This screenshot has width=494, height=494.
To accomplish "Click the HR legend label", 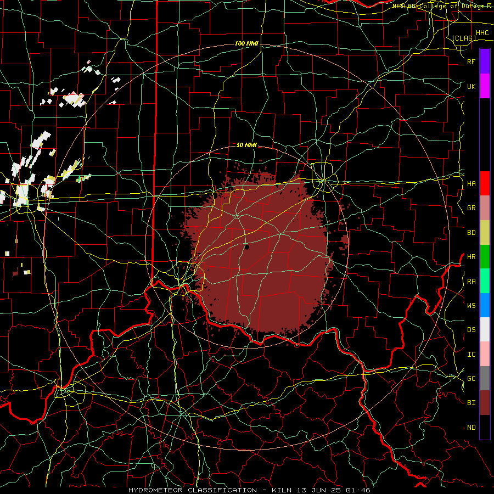I will [x=471, y=257].
